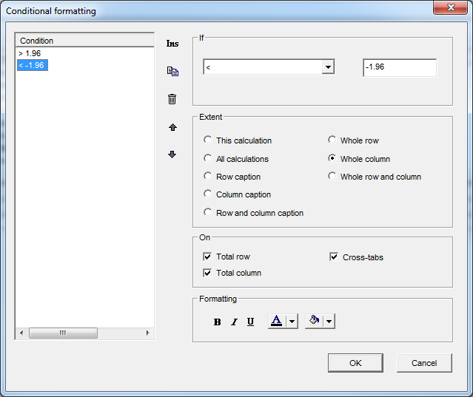This screenshot has width=473, height=397.
Task: Move condition up with the up arrow
Action: coord(172,127)
